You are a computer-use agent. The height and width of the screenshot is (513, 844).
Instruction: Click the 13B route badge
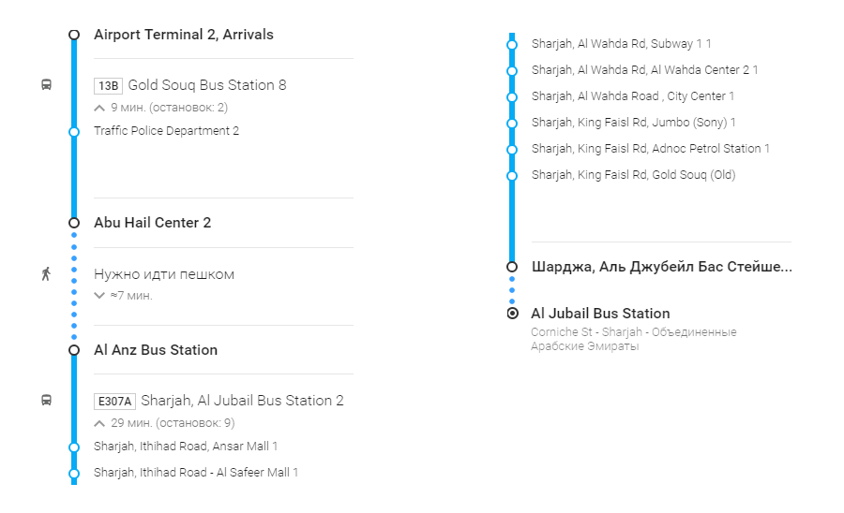[x=109, y=86]
